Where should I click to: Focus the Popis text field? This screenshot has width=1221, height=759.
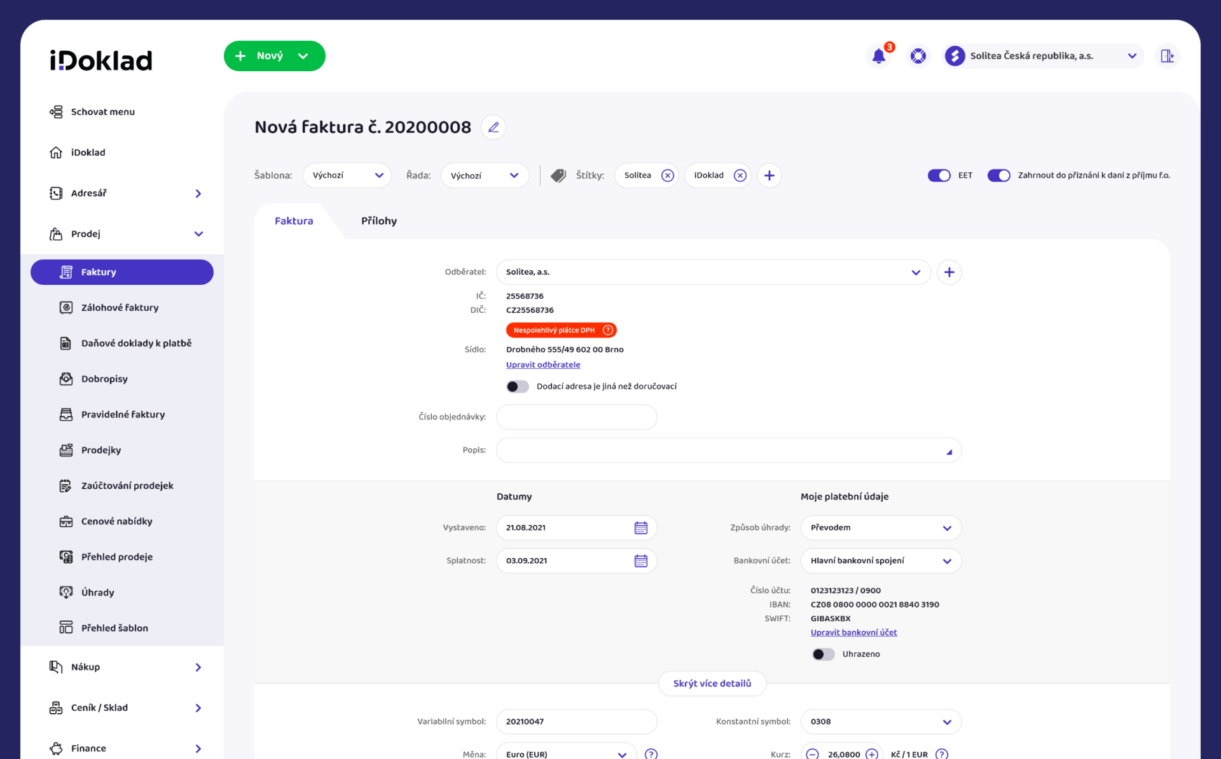coord(729,450)
